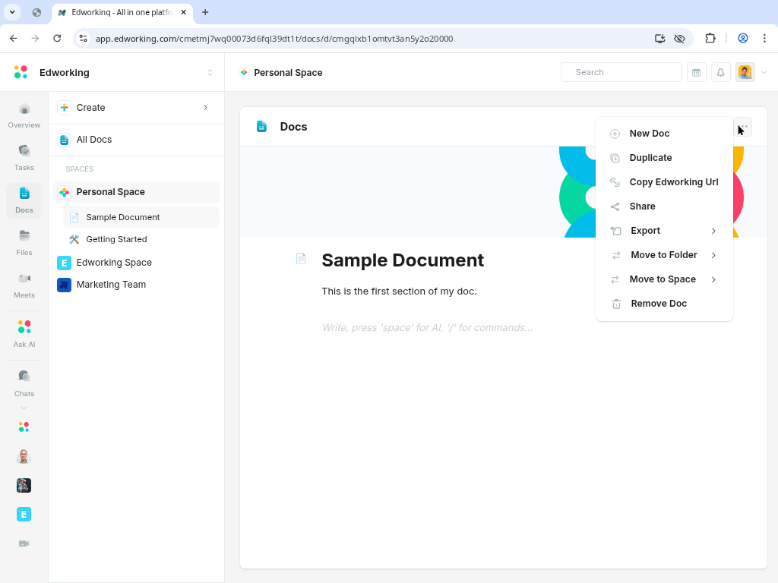Choose Remove Doc in context menu
This screenshot has height=583, width=778.
tap(658, 304)
